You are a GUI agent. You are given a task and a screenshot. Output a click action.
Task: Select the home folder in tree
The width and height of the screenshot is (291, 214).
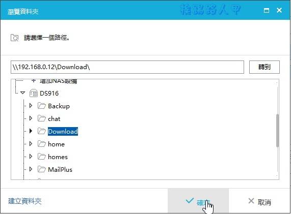56,144
